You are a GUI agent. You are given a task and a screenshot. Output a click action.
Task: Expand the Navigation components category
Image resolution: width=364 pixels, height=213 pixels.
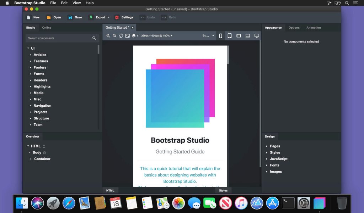pos(42,105)
